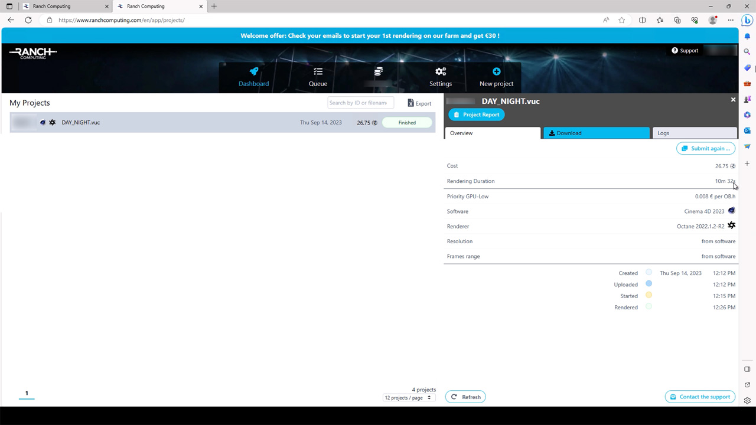Open Edge sidebar settings gear icon

point(747,401)
